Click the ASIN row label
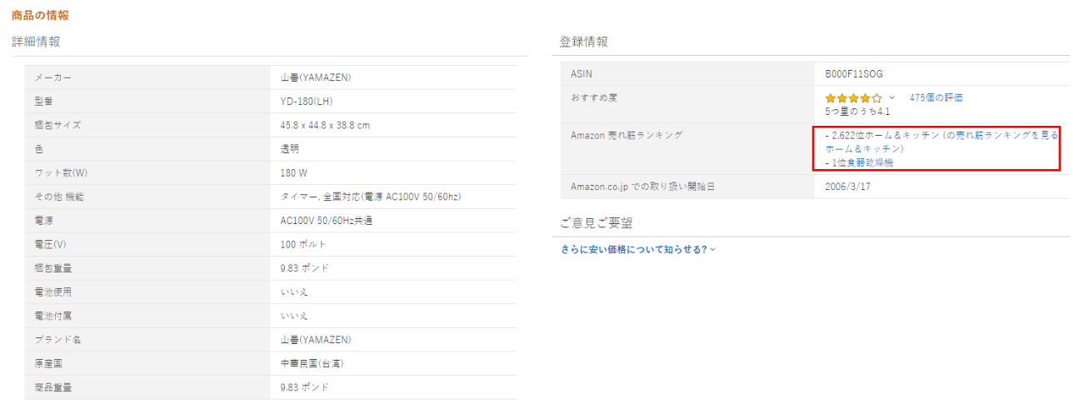The width and height of the screenshot is (1084, 409). tap(582, 74)
